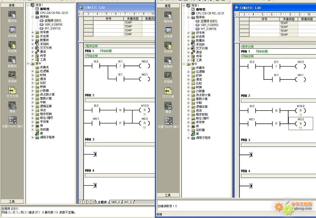Click 总错误数目：0 message in right window

point(167,206)
